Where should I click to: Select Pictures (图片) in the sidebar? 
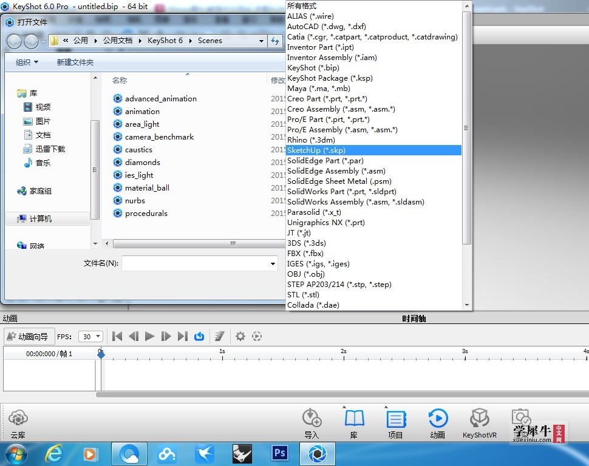coord(37,121)
